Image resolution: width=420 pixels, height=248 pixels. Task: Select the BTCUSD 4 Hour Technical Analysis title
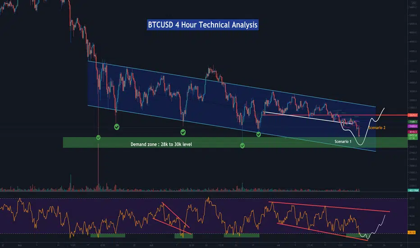(202, 25)
